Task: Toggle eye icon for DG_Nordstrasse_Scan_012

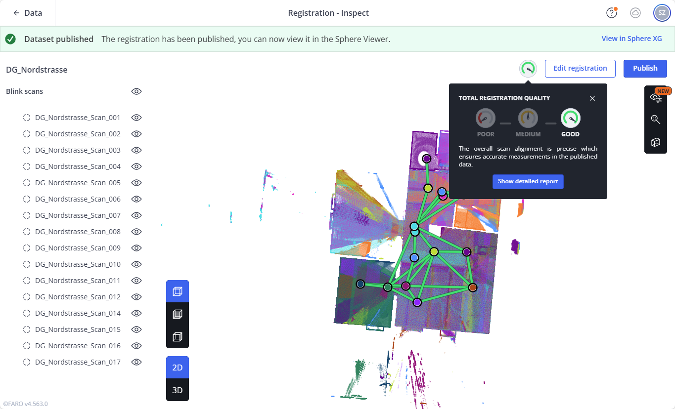Action: pyautogui.click(x=136, y=297)
